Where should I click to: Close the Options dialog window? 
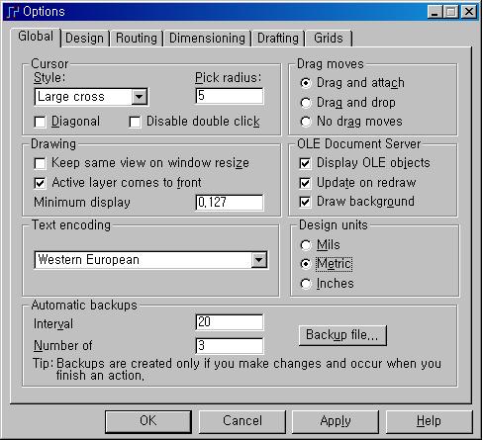coord(469,13)
